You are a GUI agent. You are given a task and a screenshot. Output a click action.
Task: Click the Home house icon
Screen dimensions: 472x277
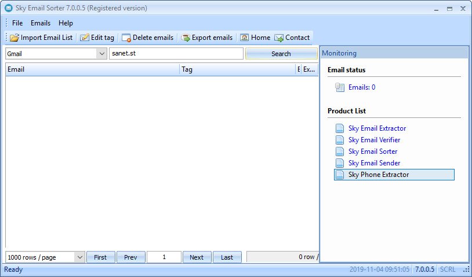coord(245,38)
